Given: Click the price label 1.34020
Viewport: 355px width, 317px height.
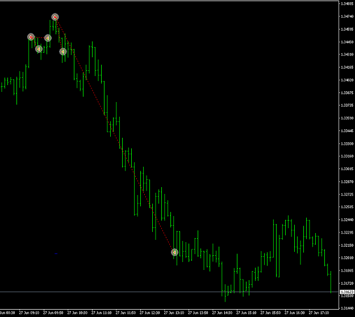Looking at the screenshot, I should coord(347,80).
